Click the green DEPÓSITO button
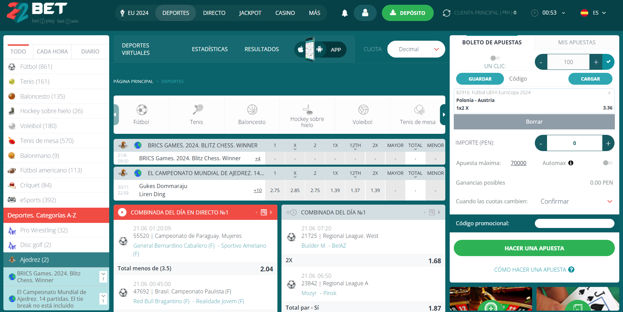 (408, 13)
